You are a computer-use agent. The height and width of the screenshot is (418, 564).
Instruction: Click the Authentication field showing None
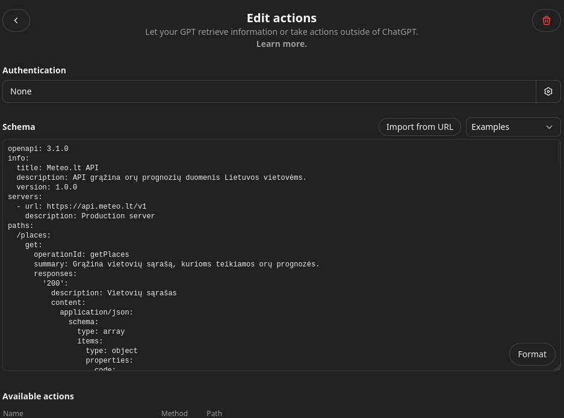(x=269, y=91)
